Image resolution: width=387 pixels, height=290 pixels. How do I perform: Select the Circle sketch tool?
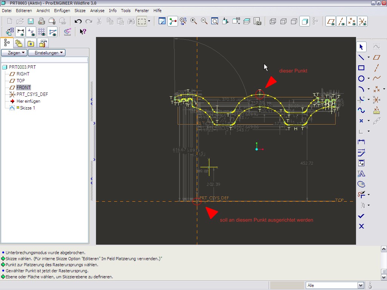coord(361,79)
